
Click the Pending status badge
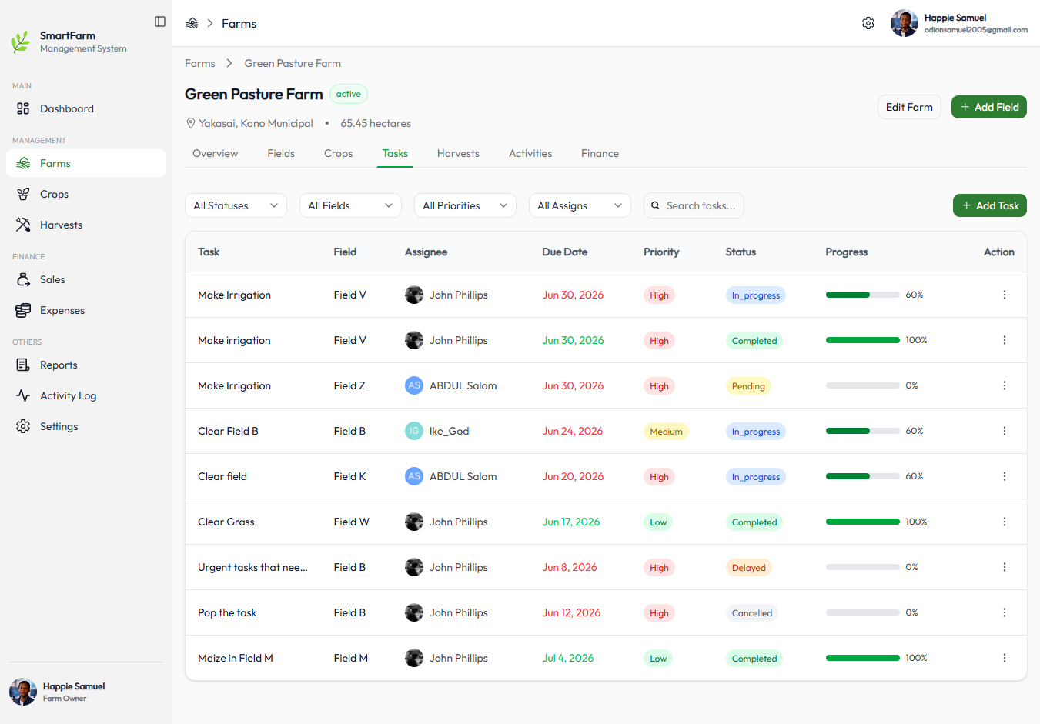[x=748, y=386]
